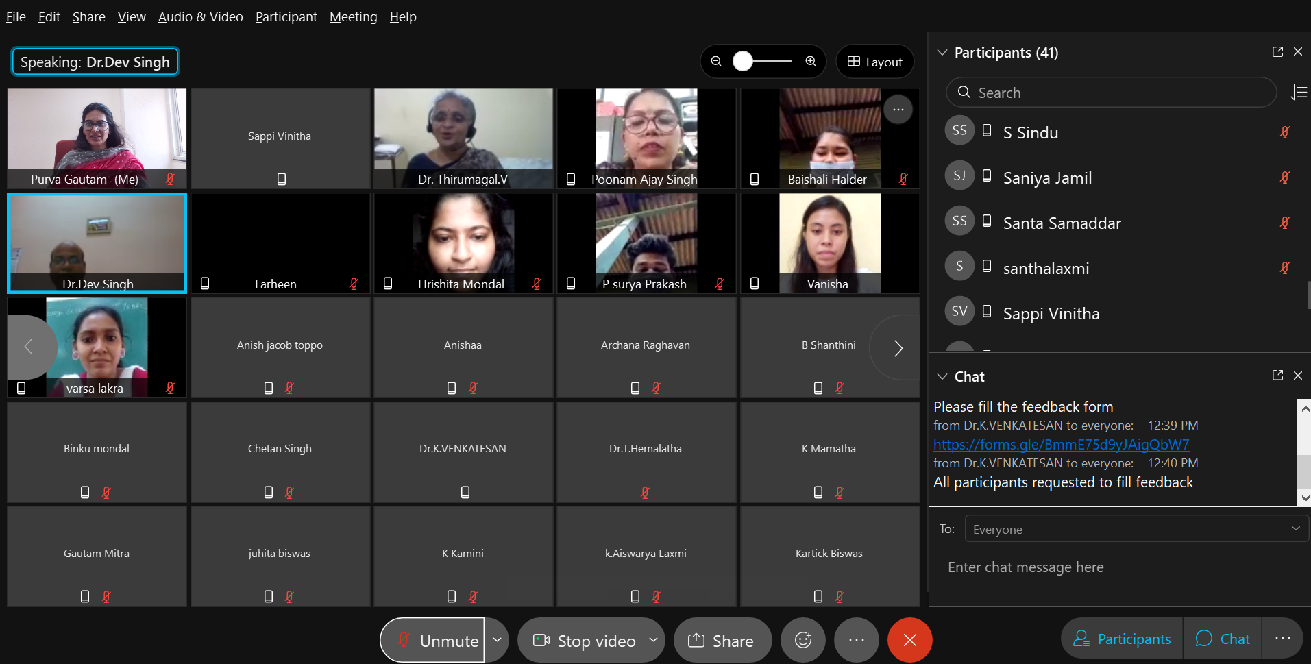Open the chat recipient Everyone dropdown

pos(1136,529)
